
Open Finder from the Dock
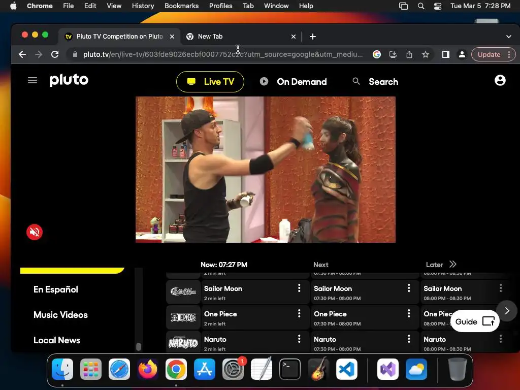point(62,369)
